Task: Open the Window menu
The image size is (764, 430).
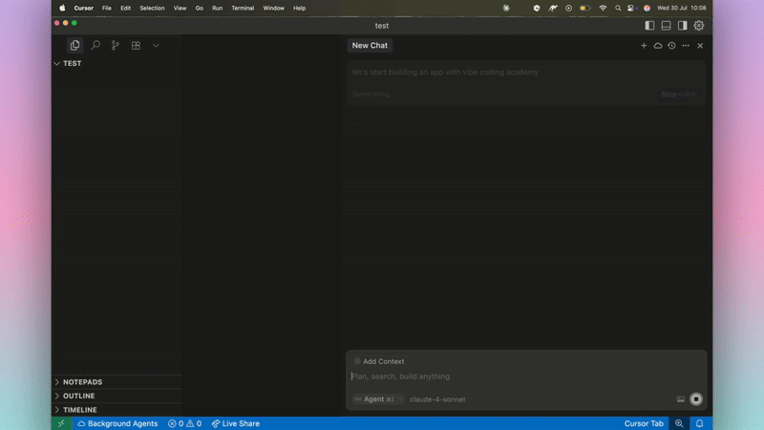Action: (x=274, y=8)
